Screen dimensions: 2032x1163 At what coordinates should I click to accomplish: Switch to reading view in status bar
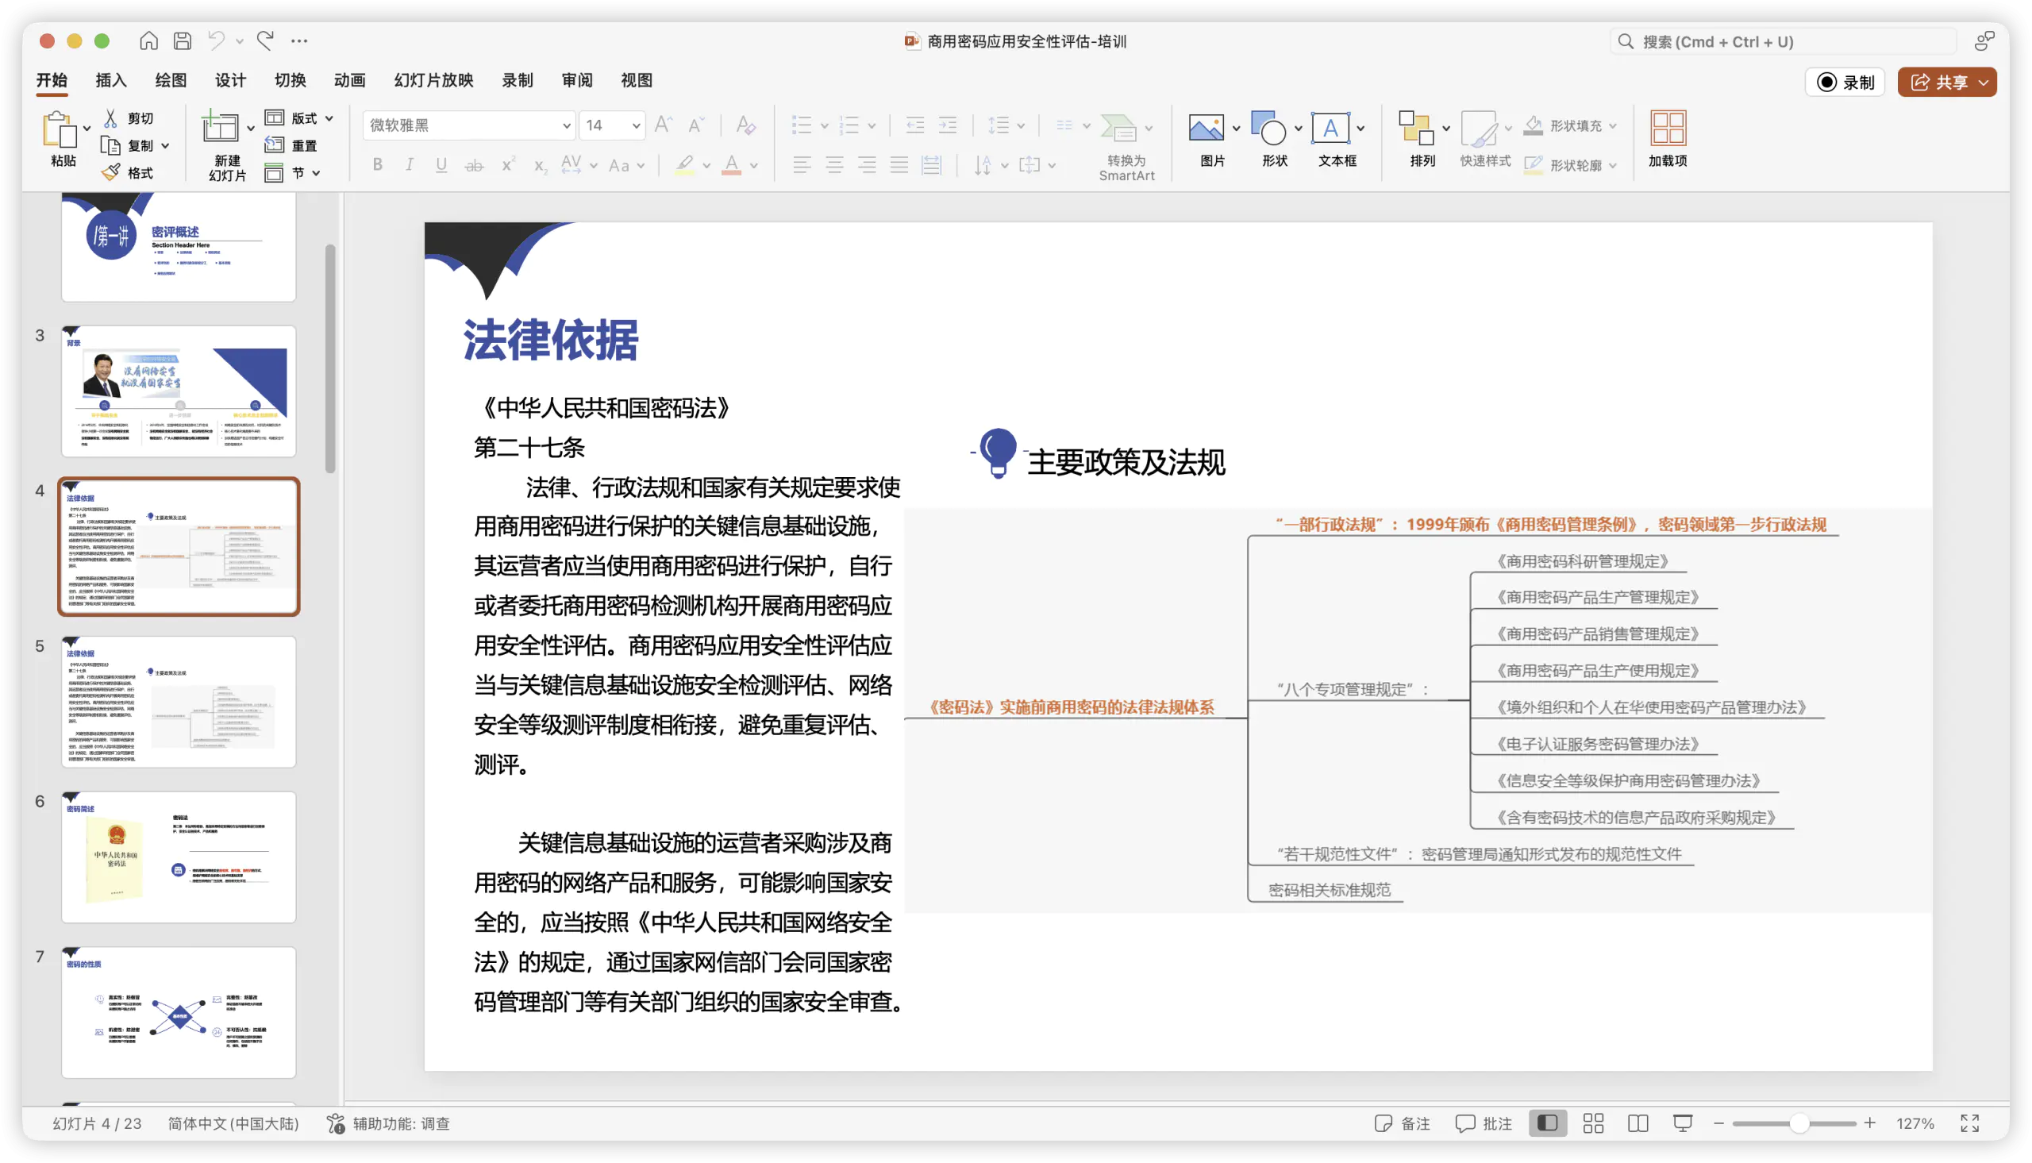(x=1638, y=1123)
